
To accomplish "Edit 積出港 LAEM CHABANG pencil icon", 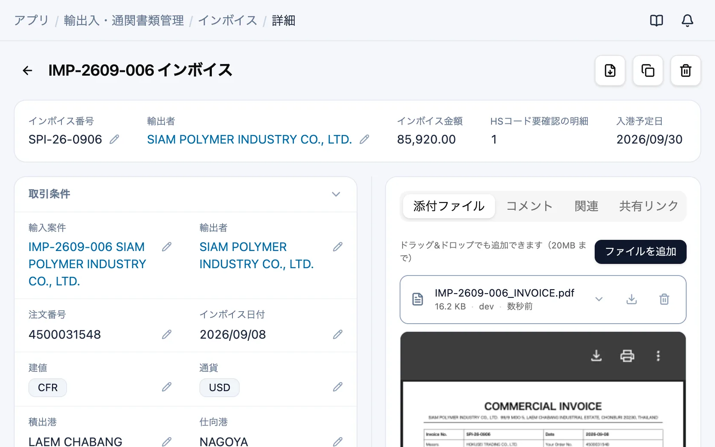I will (167, 441).
